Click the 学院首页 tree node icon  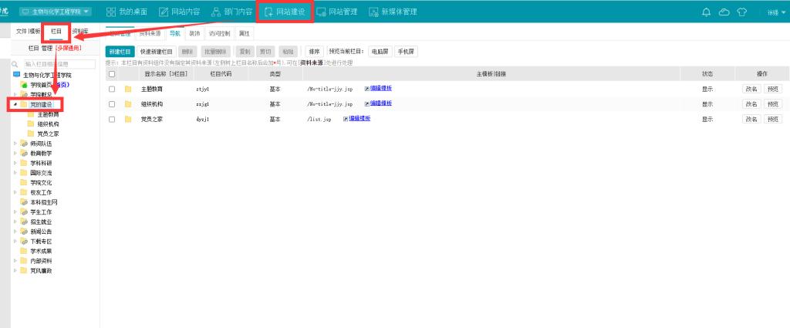click(24, 84)
